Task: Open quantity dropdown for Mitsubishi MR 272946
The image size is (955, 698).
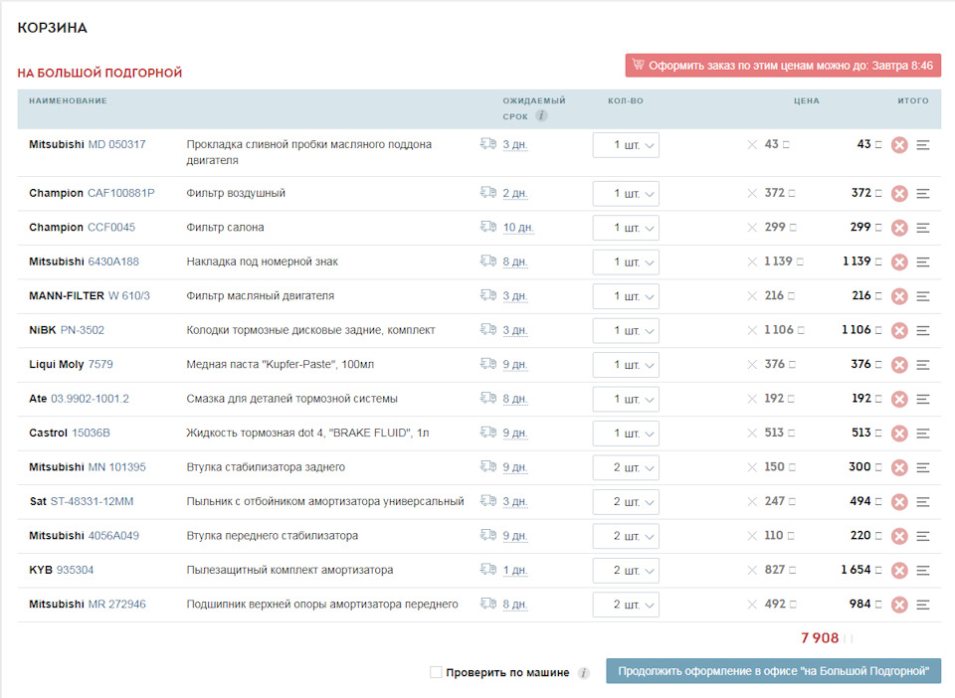Action: click(x=626, y=605)
